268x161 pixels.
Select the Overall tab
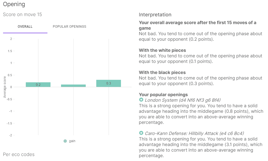point(25,26)
